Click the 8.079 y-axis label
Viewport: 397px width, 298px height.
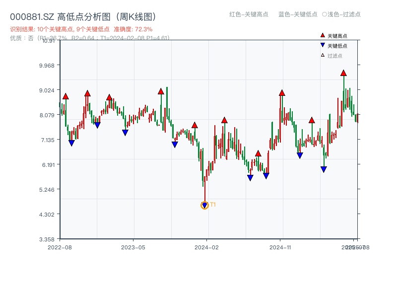(47, 115)
